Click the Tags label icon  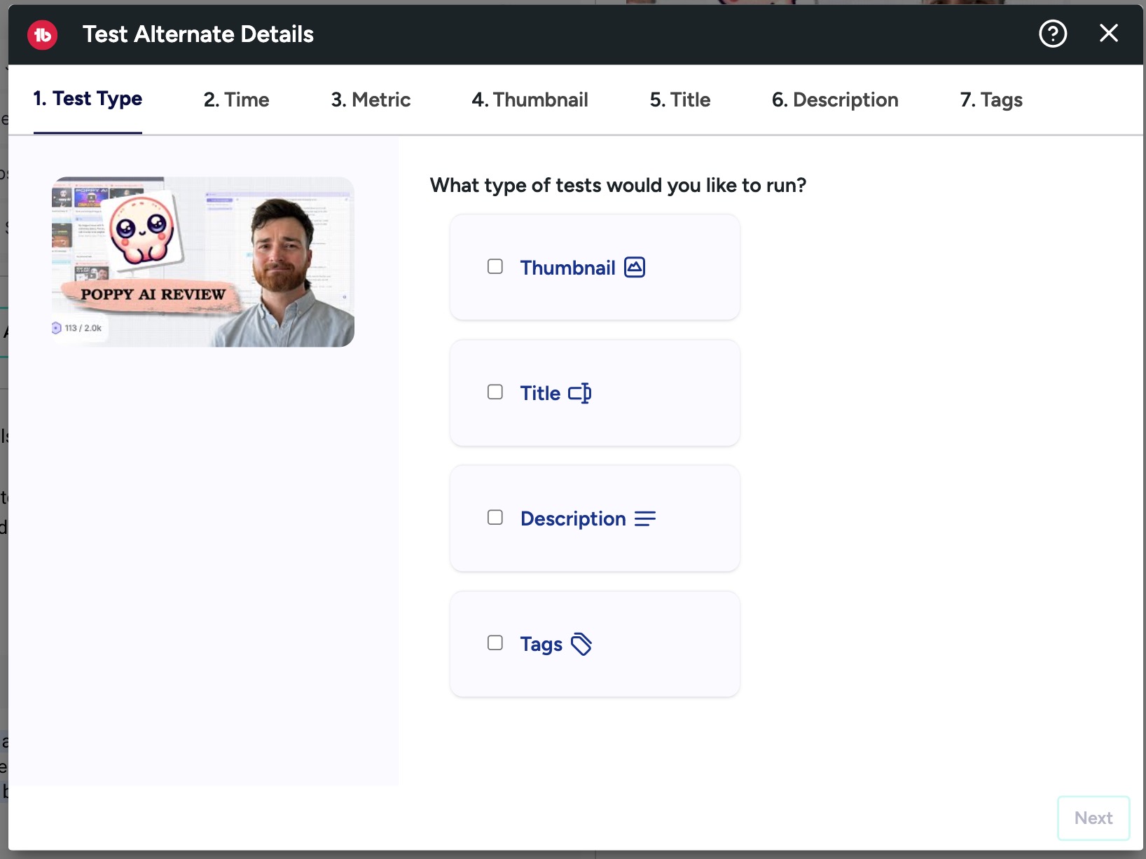581,644
